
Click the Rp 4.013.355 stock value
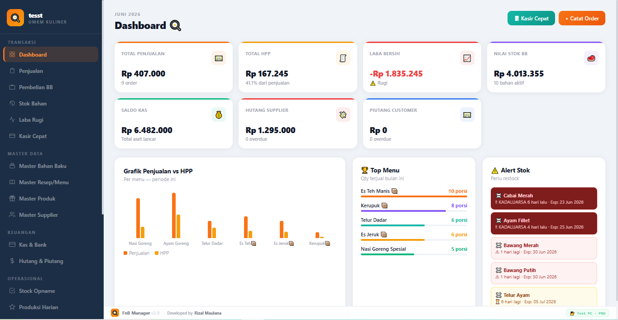pyautogui.click(x=519, y=74)
